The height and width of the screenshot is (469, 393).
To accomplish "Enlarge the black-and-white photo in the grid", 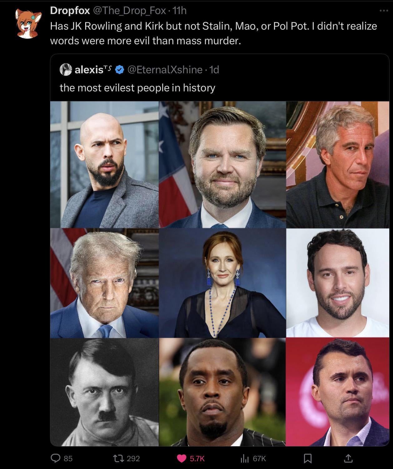I will pos(104,392).
